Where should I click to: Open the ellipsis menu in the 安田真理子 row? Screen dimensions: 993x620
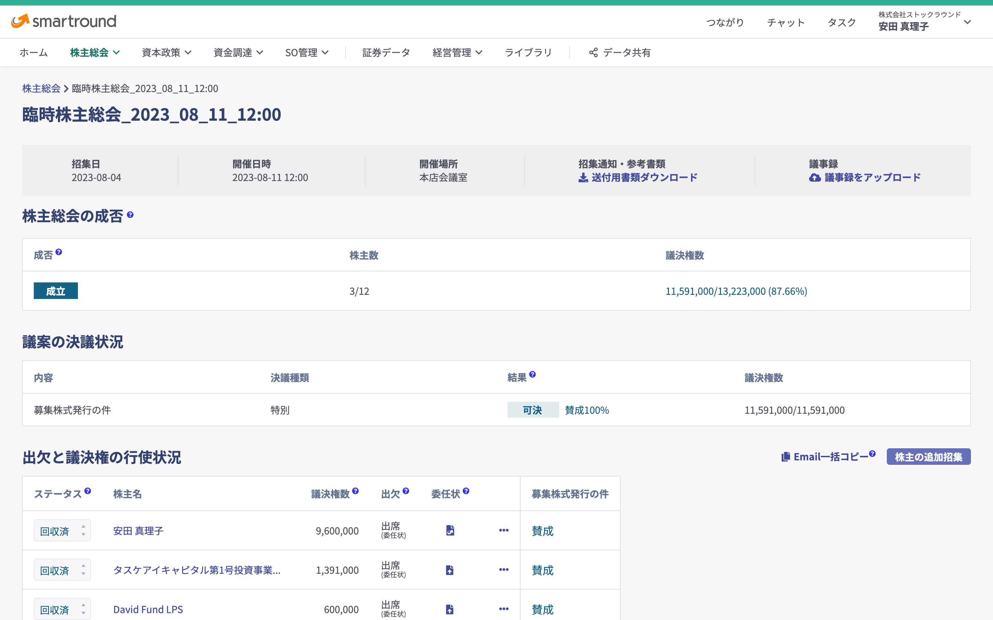coord(503,530)
